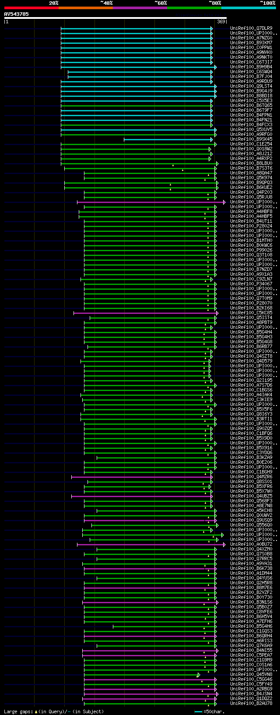Open hit UniRef100_B5G4H6
Image resolution: width=280 pixels, height=715 pixels.
coord(251,626)
